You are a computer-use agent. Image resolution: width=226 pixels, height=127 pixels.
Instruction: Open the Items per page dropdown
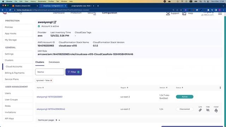(58, 120)
